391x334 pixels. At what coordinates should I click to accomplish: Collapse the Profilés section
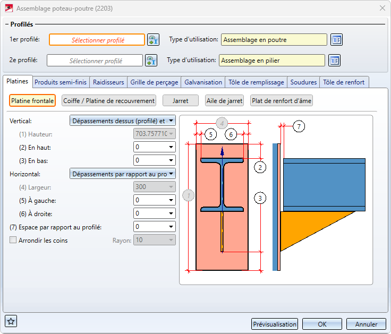click(7, 24)
